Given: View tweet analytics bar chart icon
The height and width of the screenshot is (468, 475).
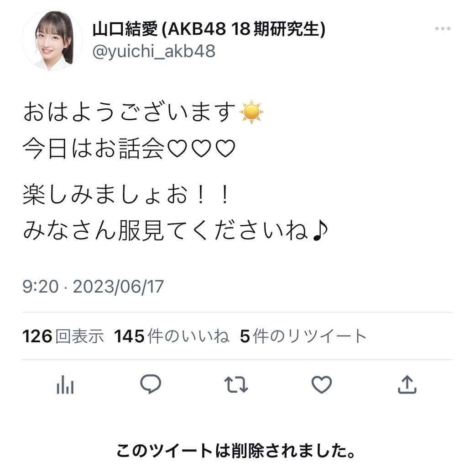Looking at the screenshot, I should [65, 385].
